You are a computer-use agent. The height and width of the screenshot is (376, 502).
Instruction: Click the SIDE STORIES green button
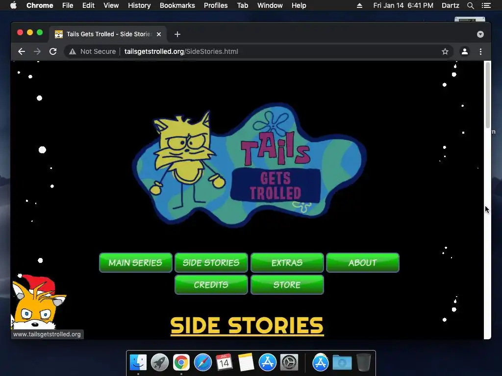[211, 263]
